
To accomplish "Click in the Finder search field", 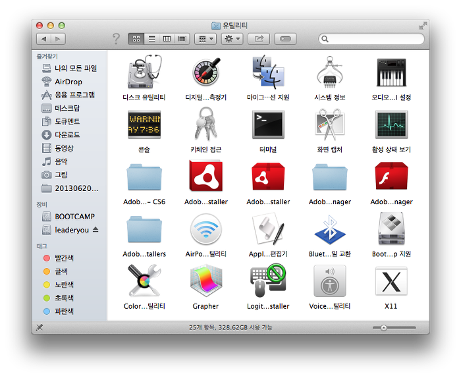I will click(371, 39).
